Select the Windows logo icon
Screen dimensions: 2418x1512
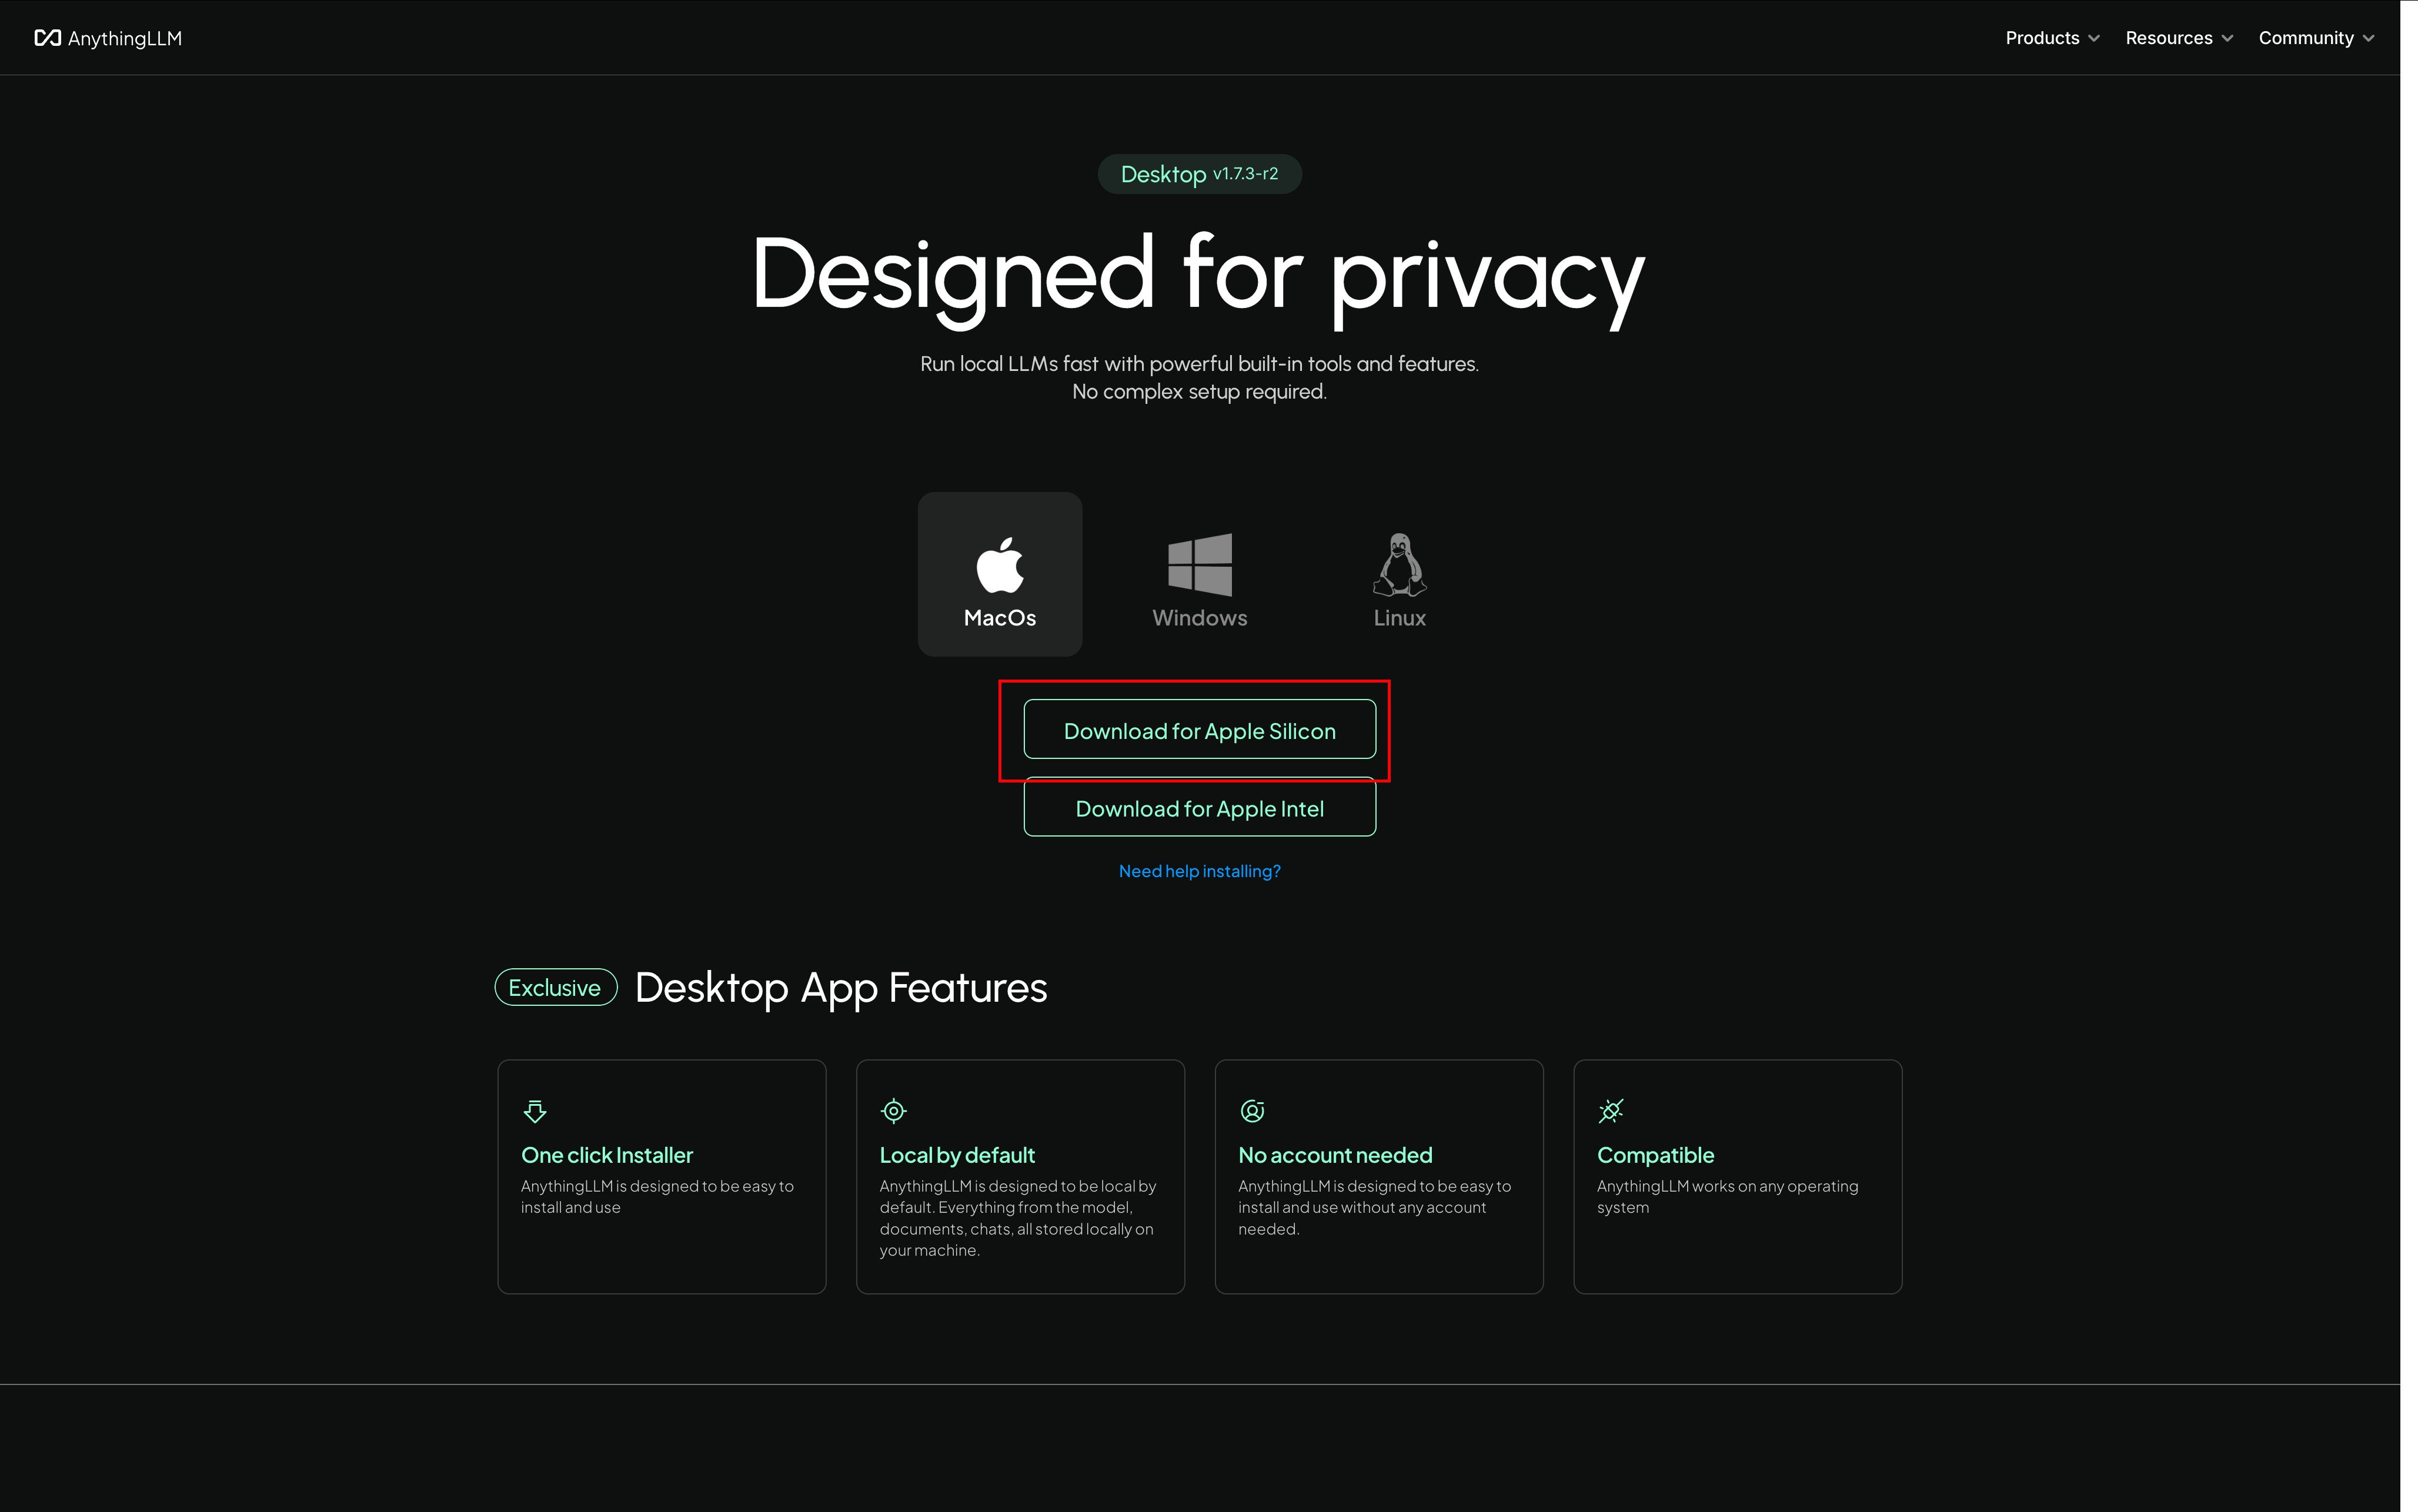tap(1199, 565)
